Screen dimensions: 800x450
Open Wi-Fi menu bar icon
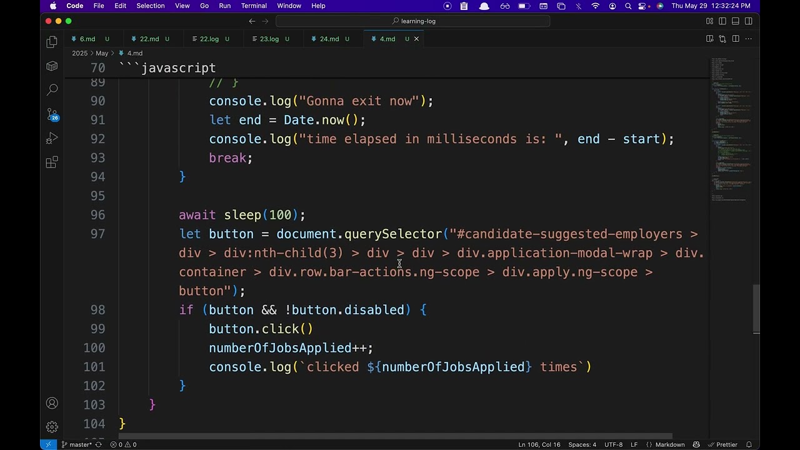click(595, 6)
